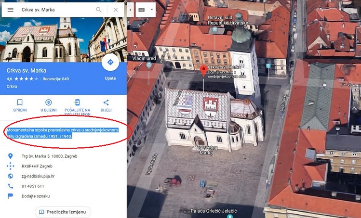
Task: Click plus code 'RX8F+HF Zagreb'
Action: pyautogui.click(x=37, y=166)
